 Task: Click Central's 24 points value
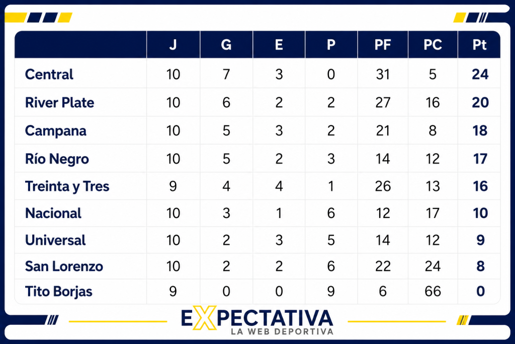click(480, 75)
